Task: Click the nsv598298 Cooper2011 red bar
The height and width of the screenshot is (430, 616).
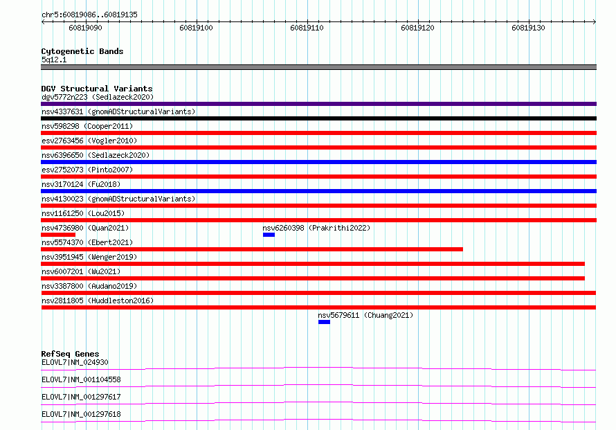Action: click(318, 133)
